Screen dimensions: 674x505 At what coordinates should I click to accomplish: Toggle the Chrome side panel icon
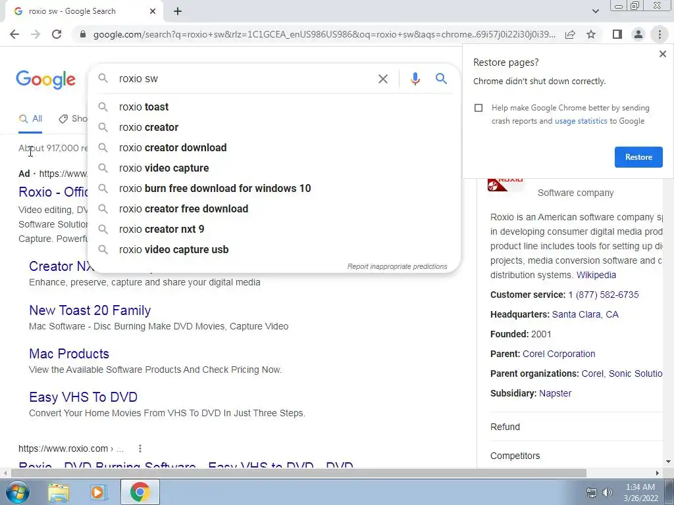pyautogui.click(x=617, y=34)
